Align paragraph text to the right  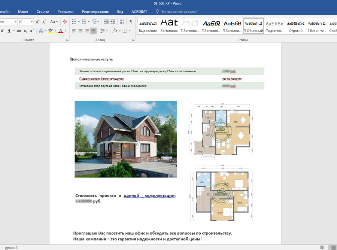click(87, 31)
